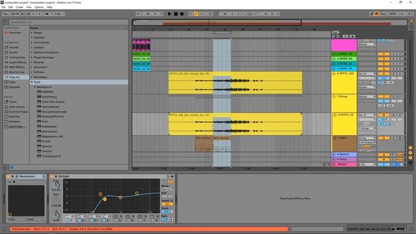Toggle the highlighted automation arm button
Image resolution: width=416 pixels, height=234 pixels.
click(x=196, y=14)
